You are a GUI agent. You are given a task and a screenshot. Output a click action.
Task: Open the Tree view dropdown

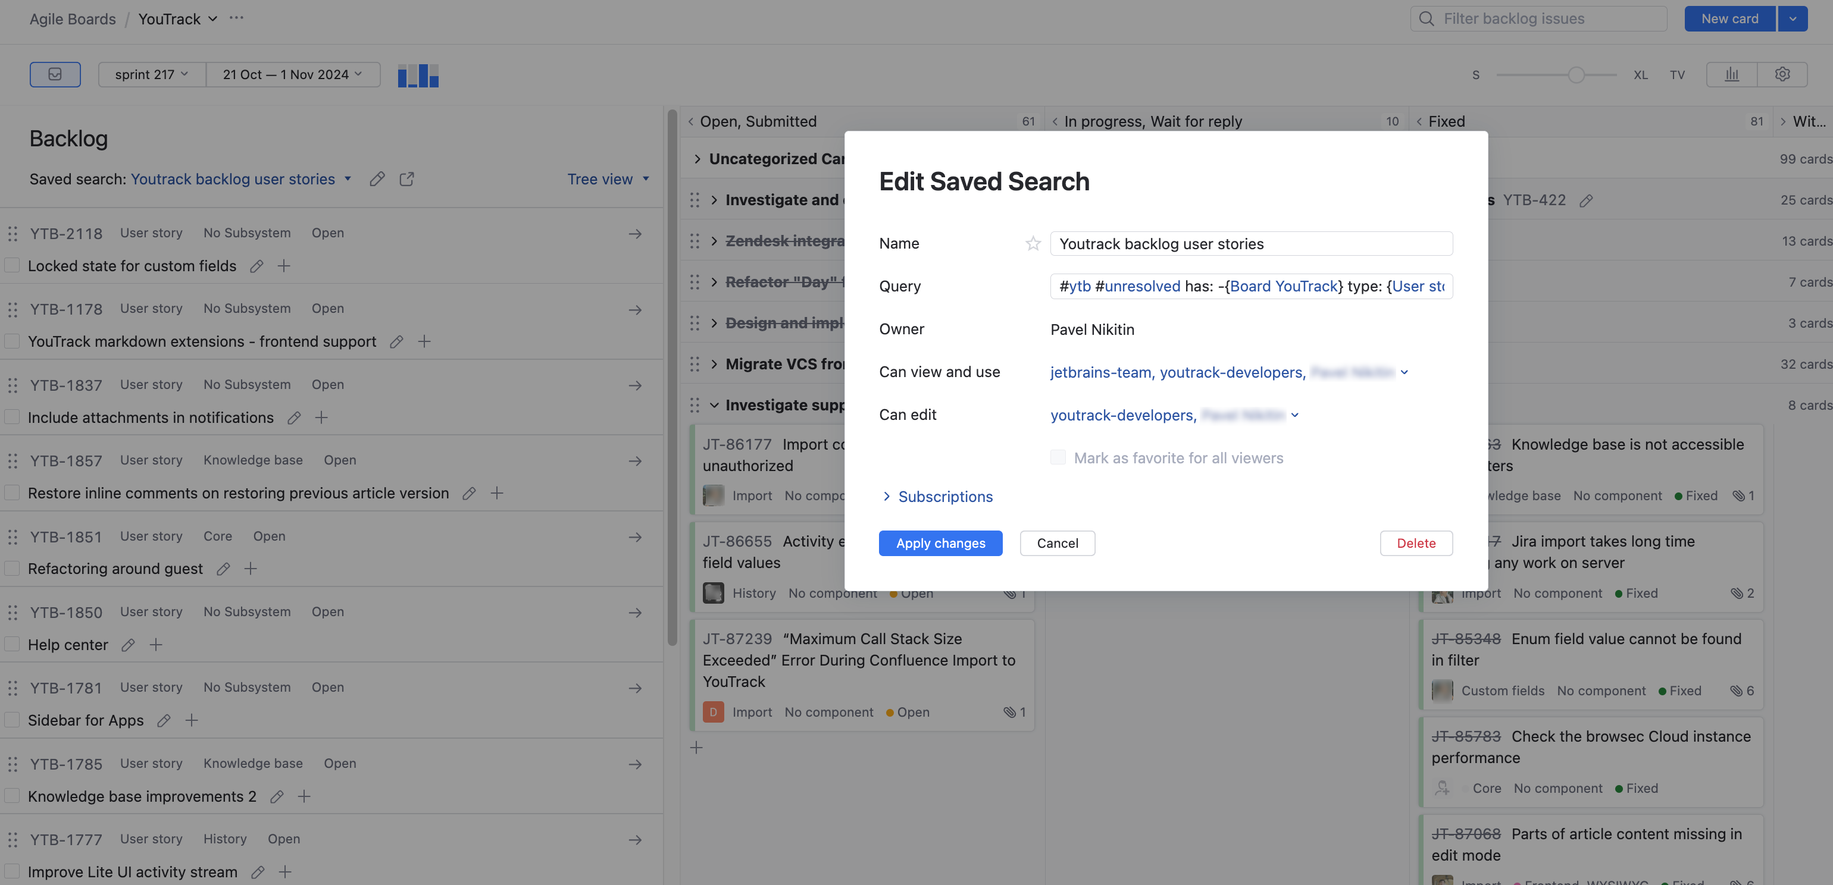coord(608,179)
